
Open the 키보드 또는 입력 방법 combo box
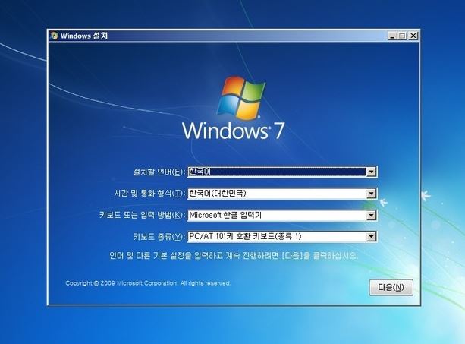(282, 215)
